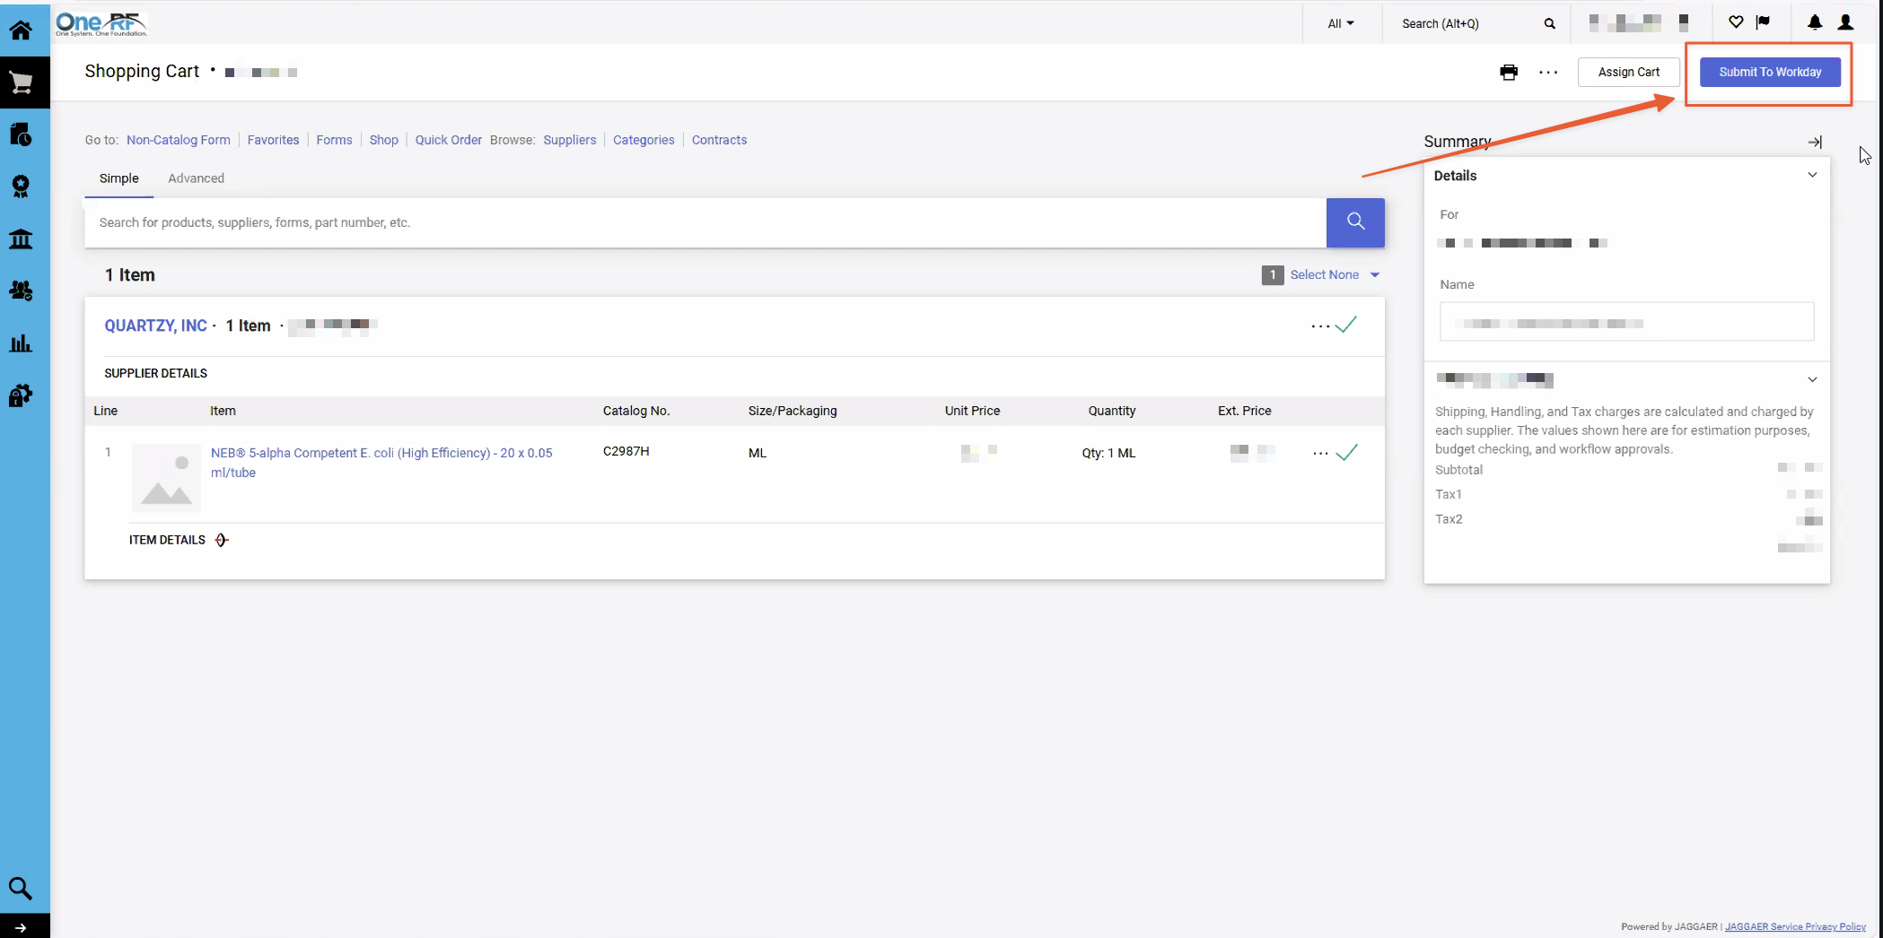Open the suppliers people sidebar icon
Viewport: 1883px width, 938px height.
21,291
